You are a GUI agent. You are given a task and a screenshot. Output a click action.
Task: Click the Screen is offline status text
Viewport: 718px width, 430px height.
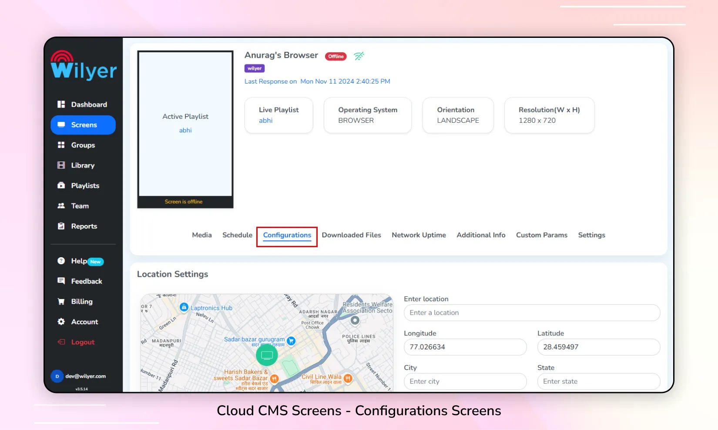tap(184, 202)
